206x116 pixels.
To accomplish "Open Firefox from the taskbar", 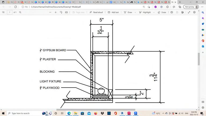I will coord(95,113).
